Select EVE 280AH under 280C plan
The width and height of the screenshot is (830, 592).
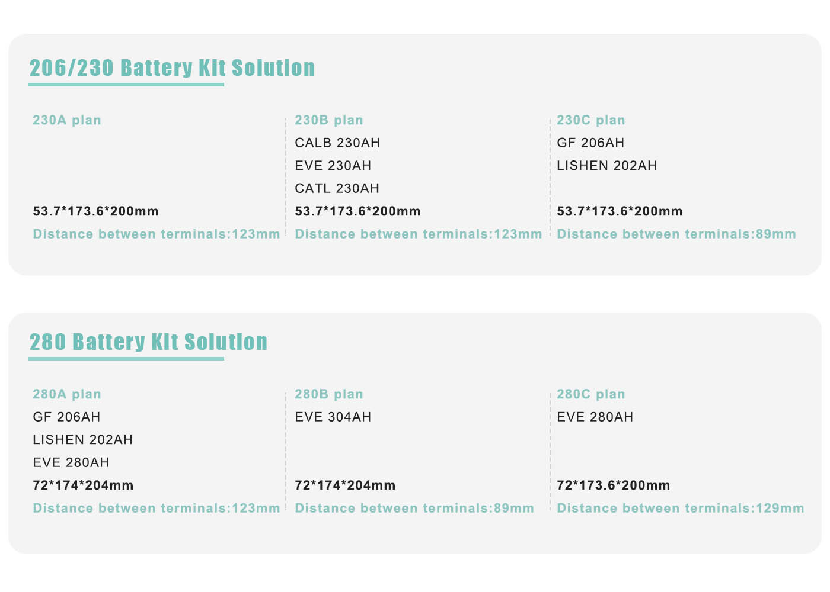point(595,417)
